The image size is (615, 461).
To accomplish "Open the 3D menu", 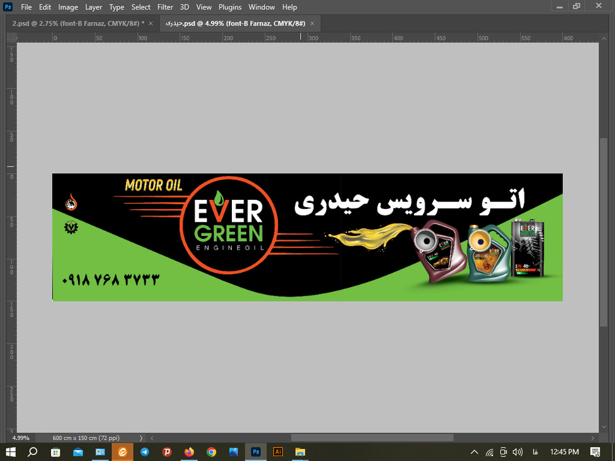I will coord(184,7).
